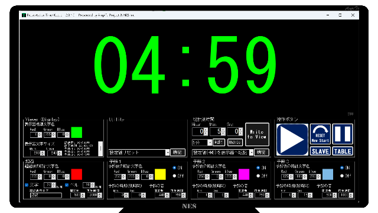The width and height of the screenshot is (378, 213).
Task: Toggle the ベル checkbox in overtime panel
Action: tap(67, 185)
